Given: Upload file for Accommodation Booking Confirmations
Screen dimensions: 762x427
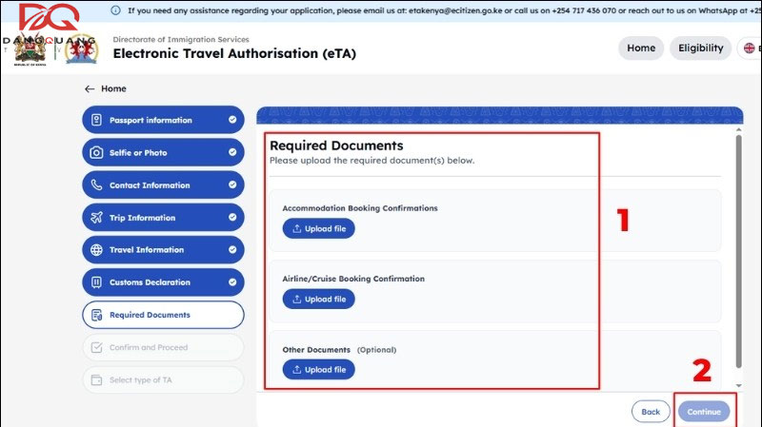Looking at the screenshot, I should (x=318, y=228).
